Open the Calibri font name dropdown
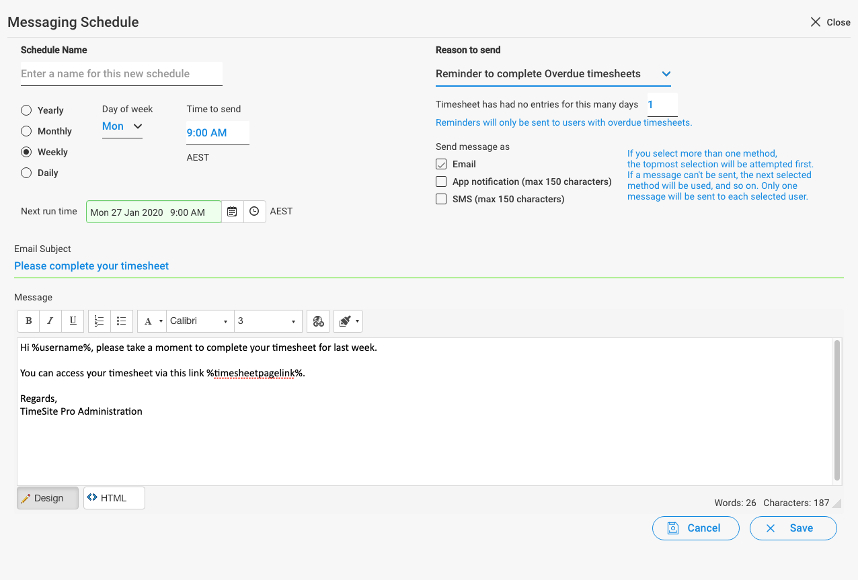The width and height of the screenshot is (858, 580). coord(200,321)
